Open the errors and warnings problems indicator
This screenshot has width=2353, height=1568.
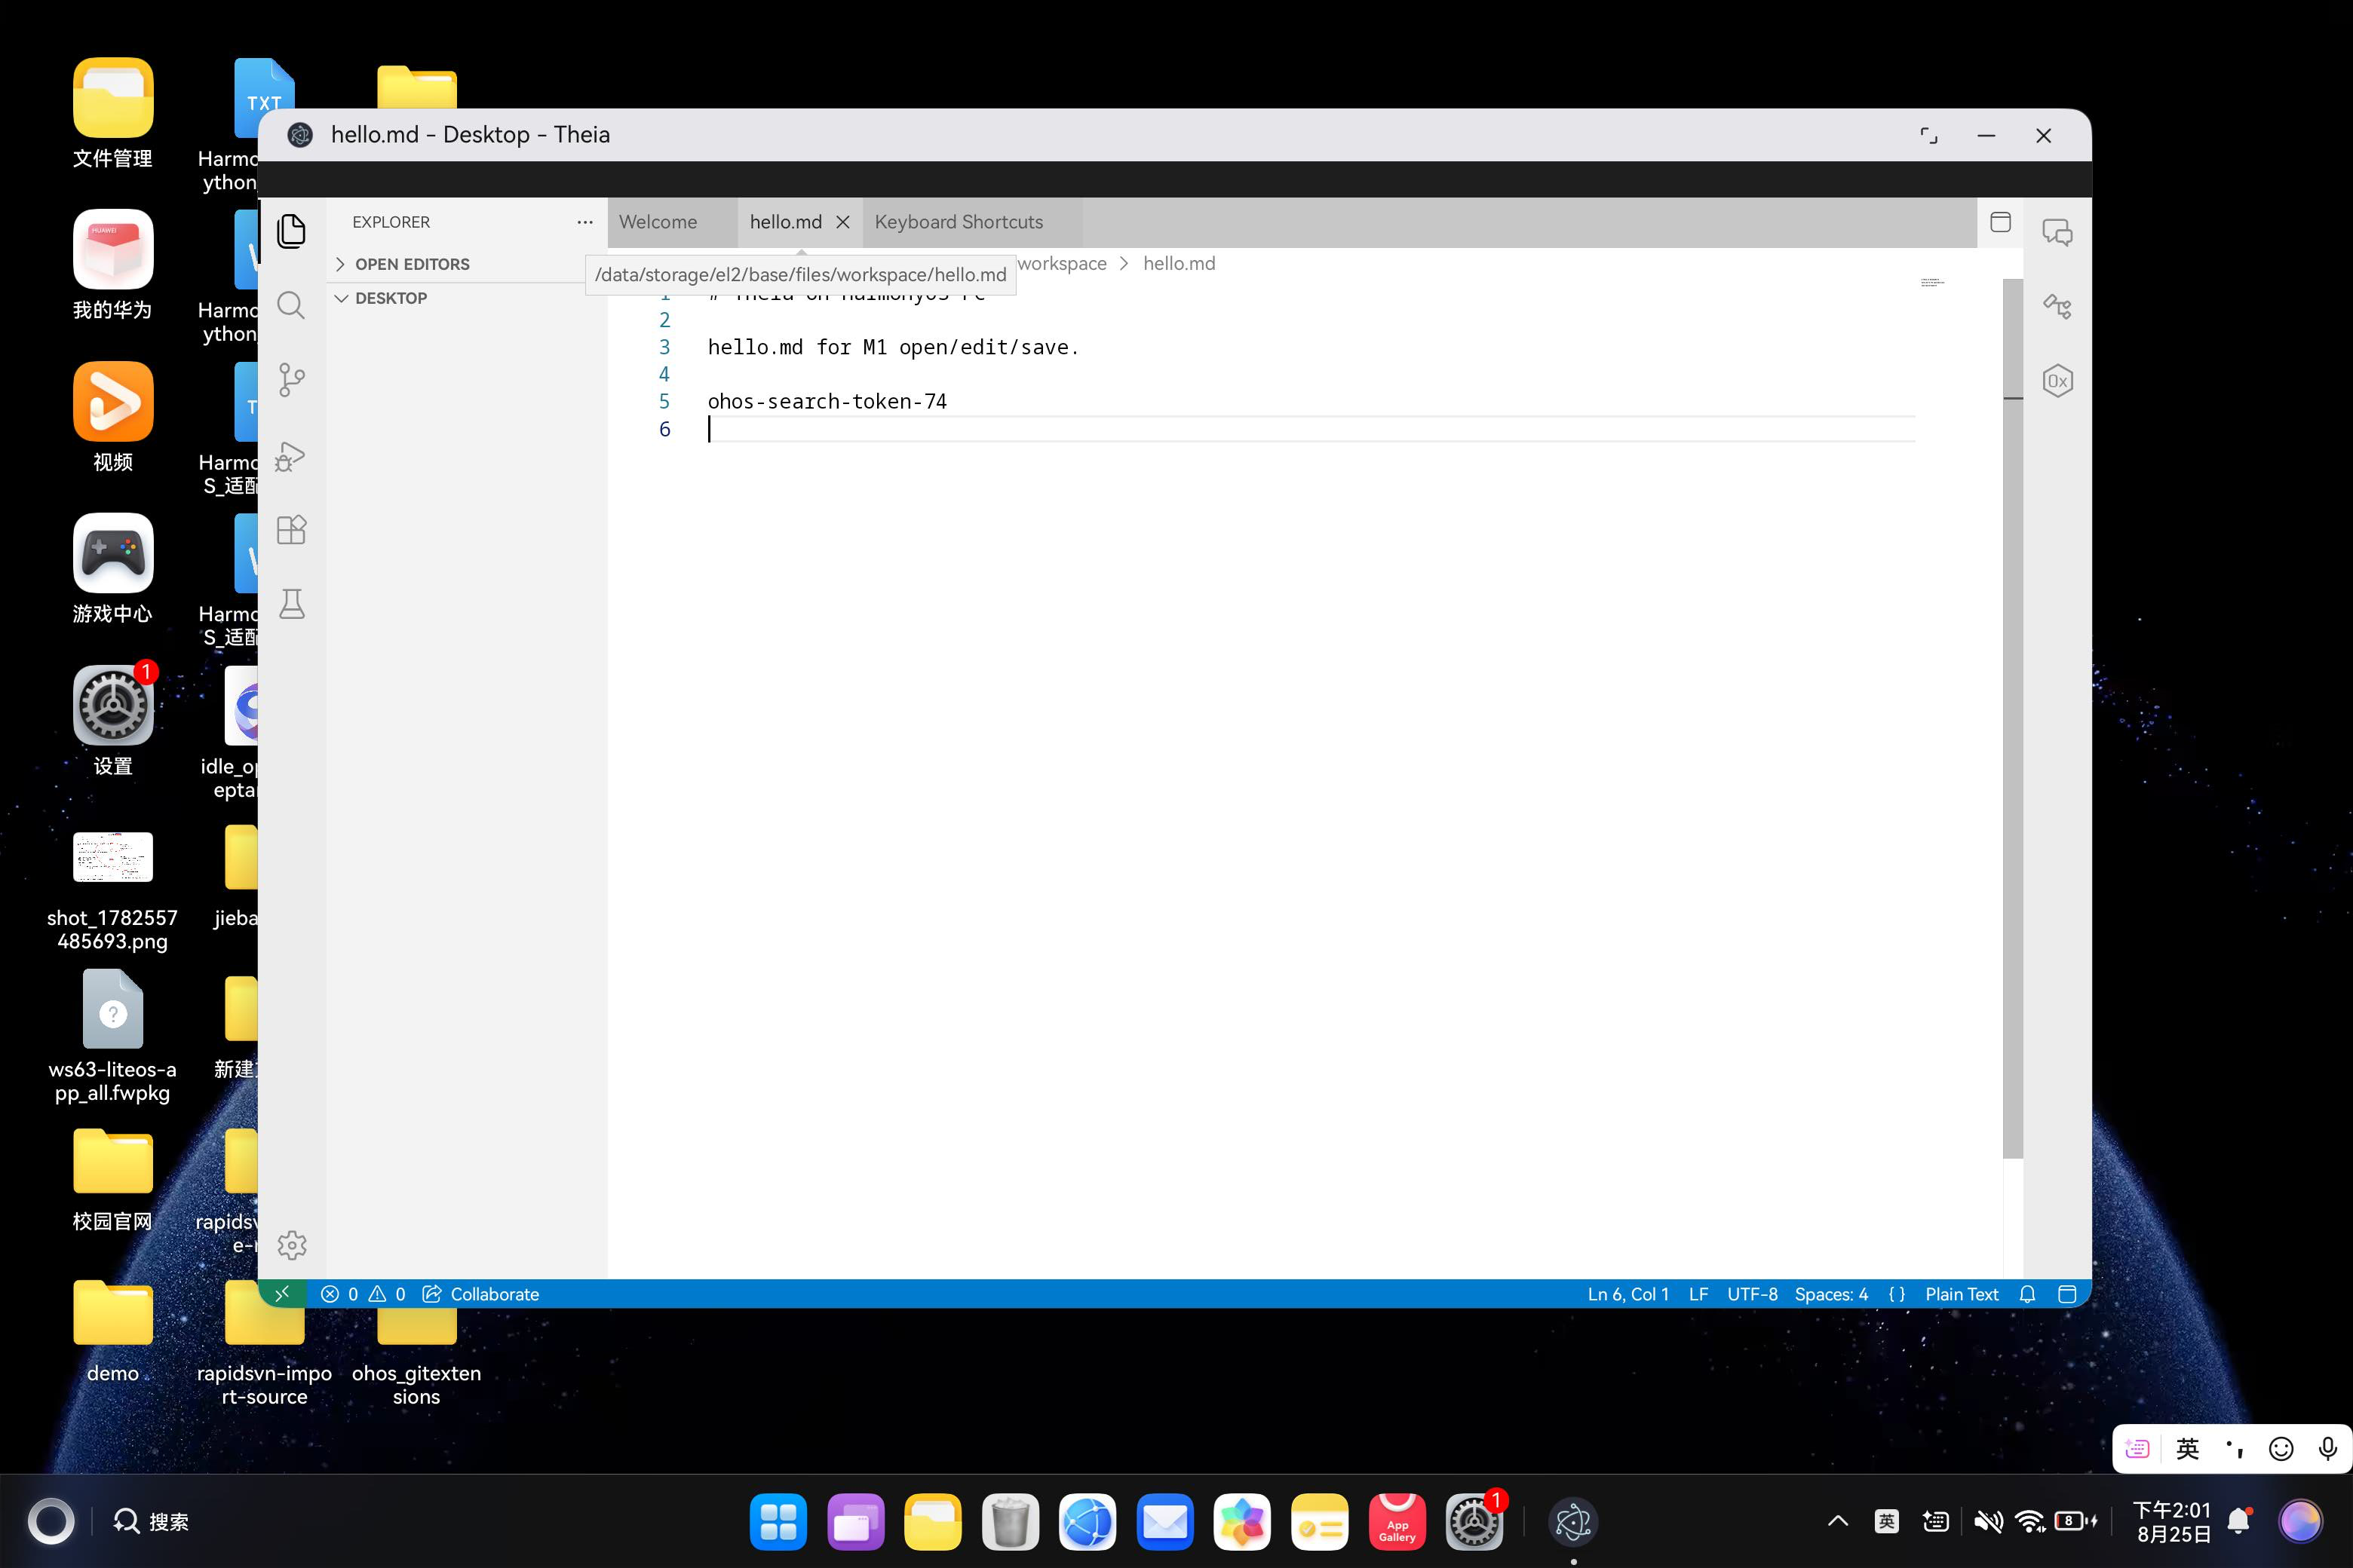coord(364,1294)
